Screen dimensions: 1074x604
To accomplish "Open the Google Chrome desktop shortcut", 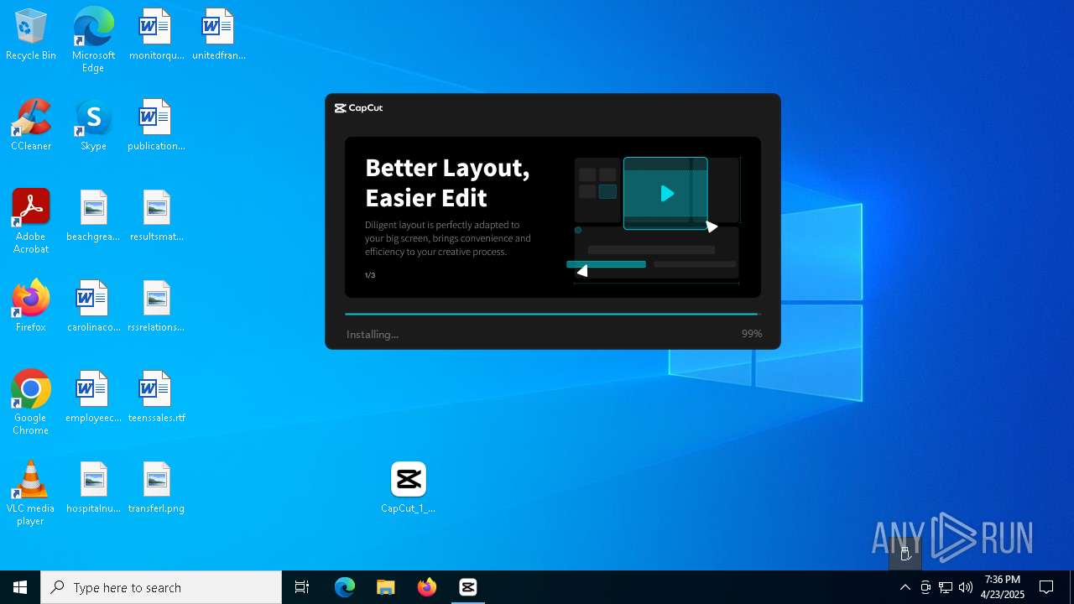I will [x=31, y=403].
